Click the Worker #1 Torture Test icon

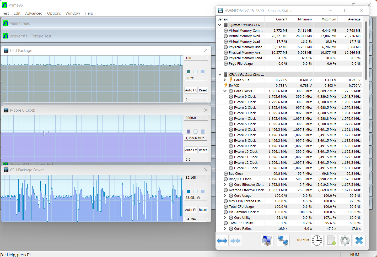[6, 36]
